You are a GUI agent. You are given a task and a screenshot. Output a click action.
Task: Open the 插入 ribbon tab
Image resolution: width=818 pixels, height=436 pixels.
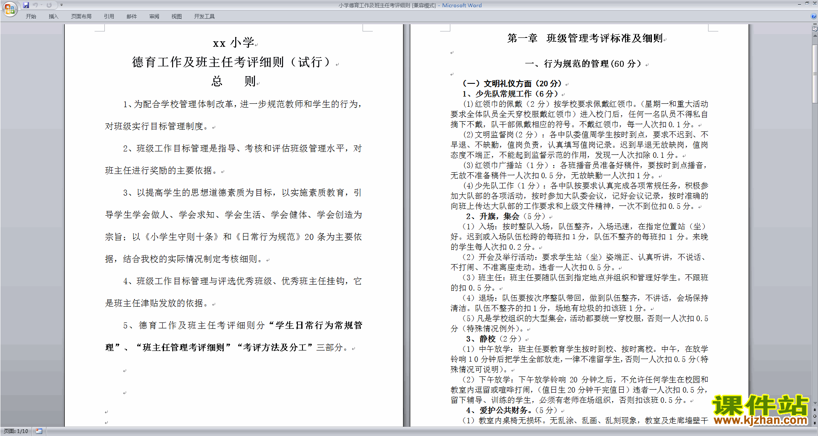click(53, 16)
